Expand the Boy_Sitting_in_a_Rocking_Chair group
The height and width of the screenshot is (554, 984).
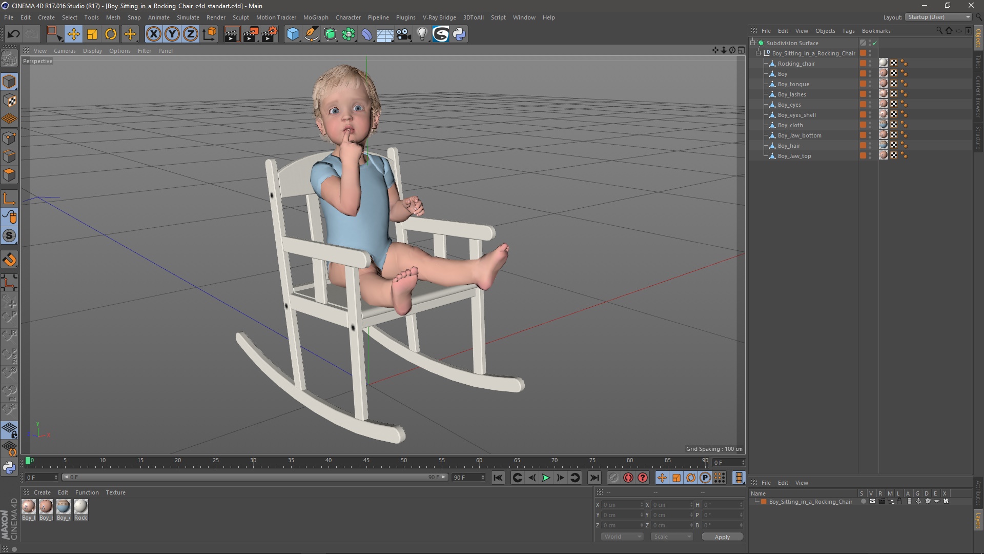click(x=758, y=53)
